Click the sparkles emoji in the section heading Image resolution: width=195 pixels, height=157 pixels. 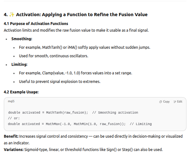(12, 15)
